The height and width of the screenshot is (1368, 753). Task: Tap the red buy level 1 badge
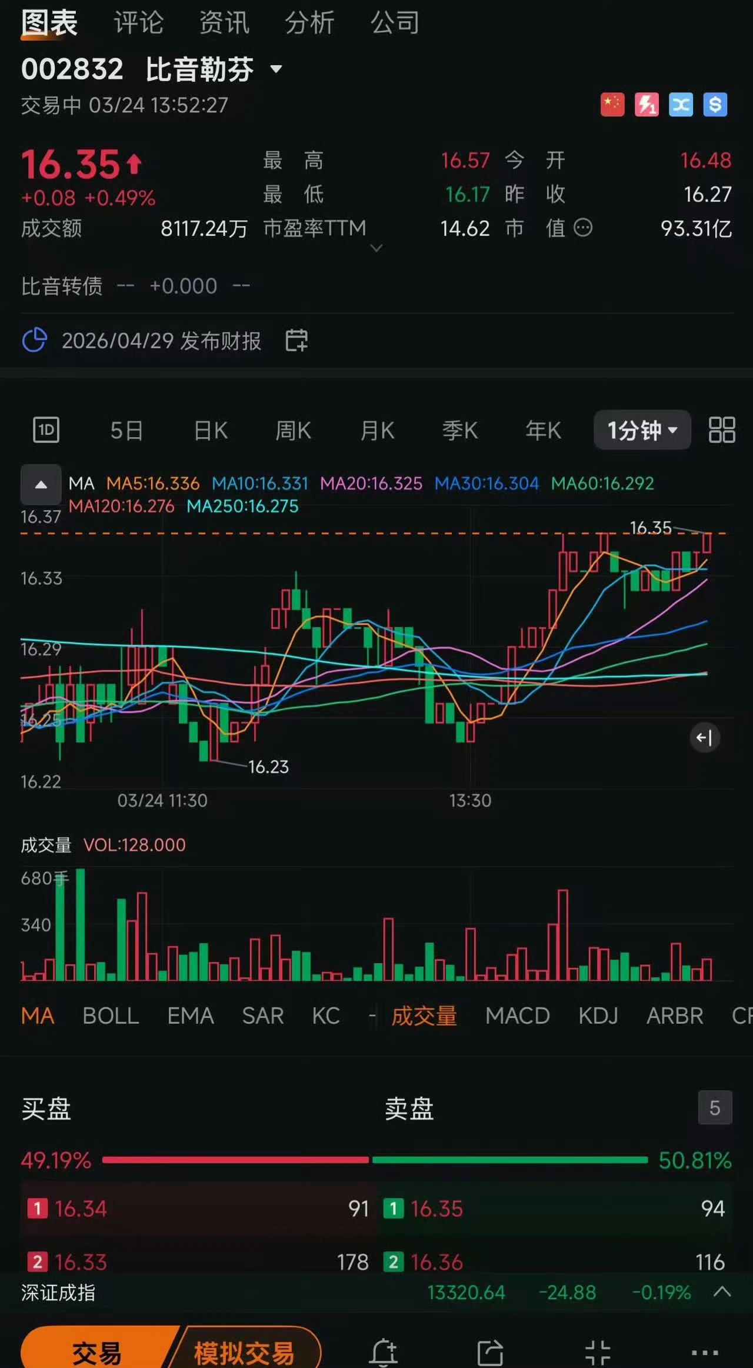(x=37, y=1209)
